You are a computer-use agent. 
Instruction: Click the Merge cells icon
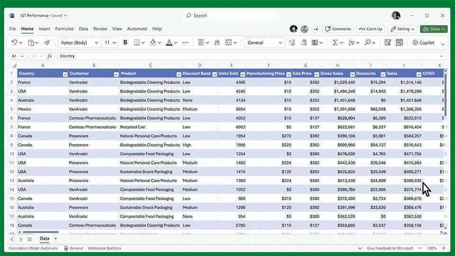point(228,43)
